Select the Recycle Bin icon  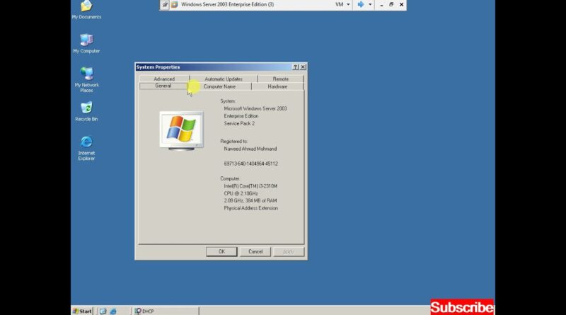click(86, 111)
